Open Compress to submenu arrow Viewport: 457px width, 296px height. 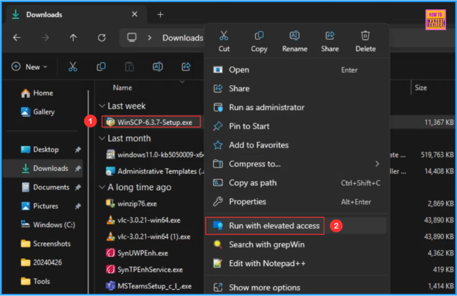coord(377,164)
